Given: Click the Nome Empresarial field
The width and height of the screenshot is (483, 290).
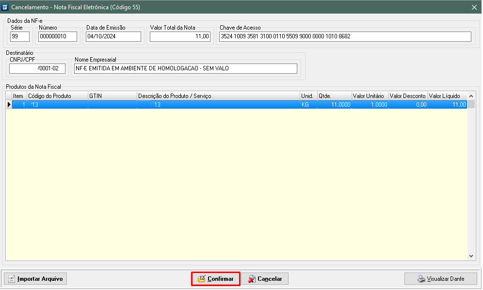Looking at the screenshot, I should (x=185, y=68).
